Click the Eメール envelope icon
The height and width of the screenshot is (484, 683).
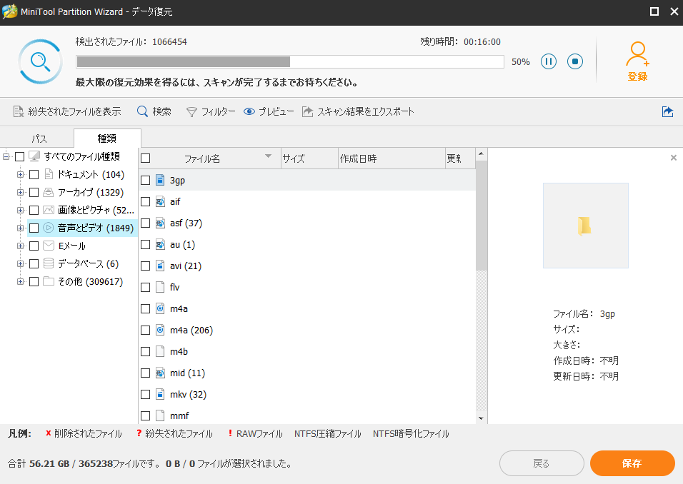49,246
